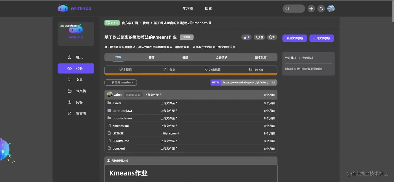The image size is (394, 182).
Task: View the 0 Git标签 tags
Action: 213,69
